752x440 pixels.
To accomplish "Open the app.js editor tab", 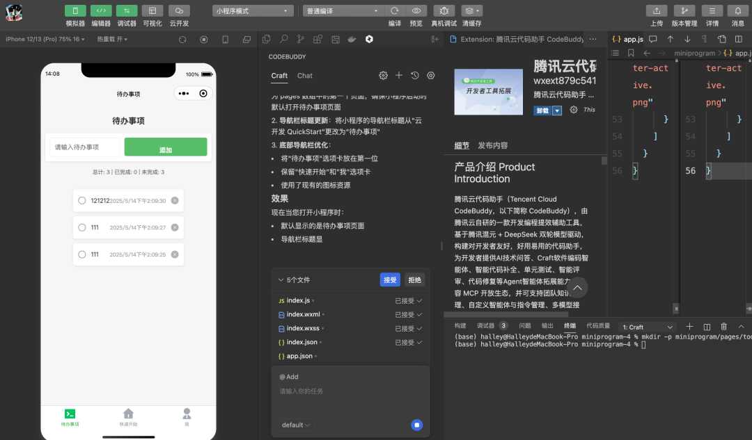I will [628, 39].
